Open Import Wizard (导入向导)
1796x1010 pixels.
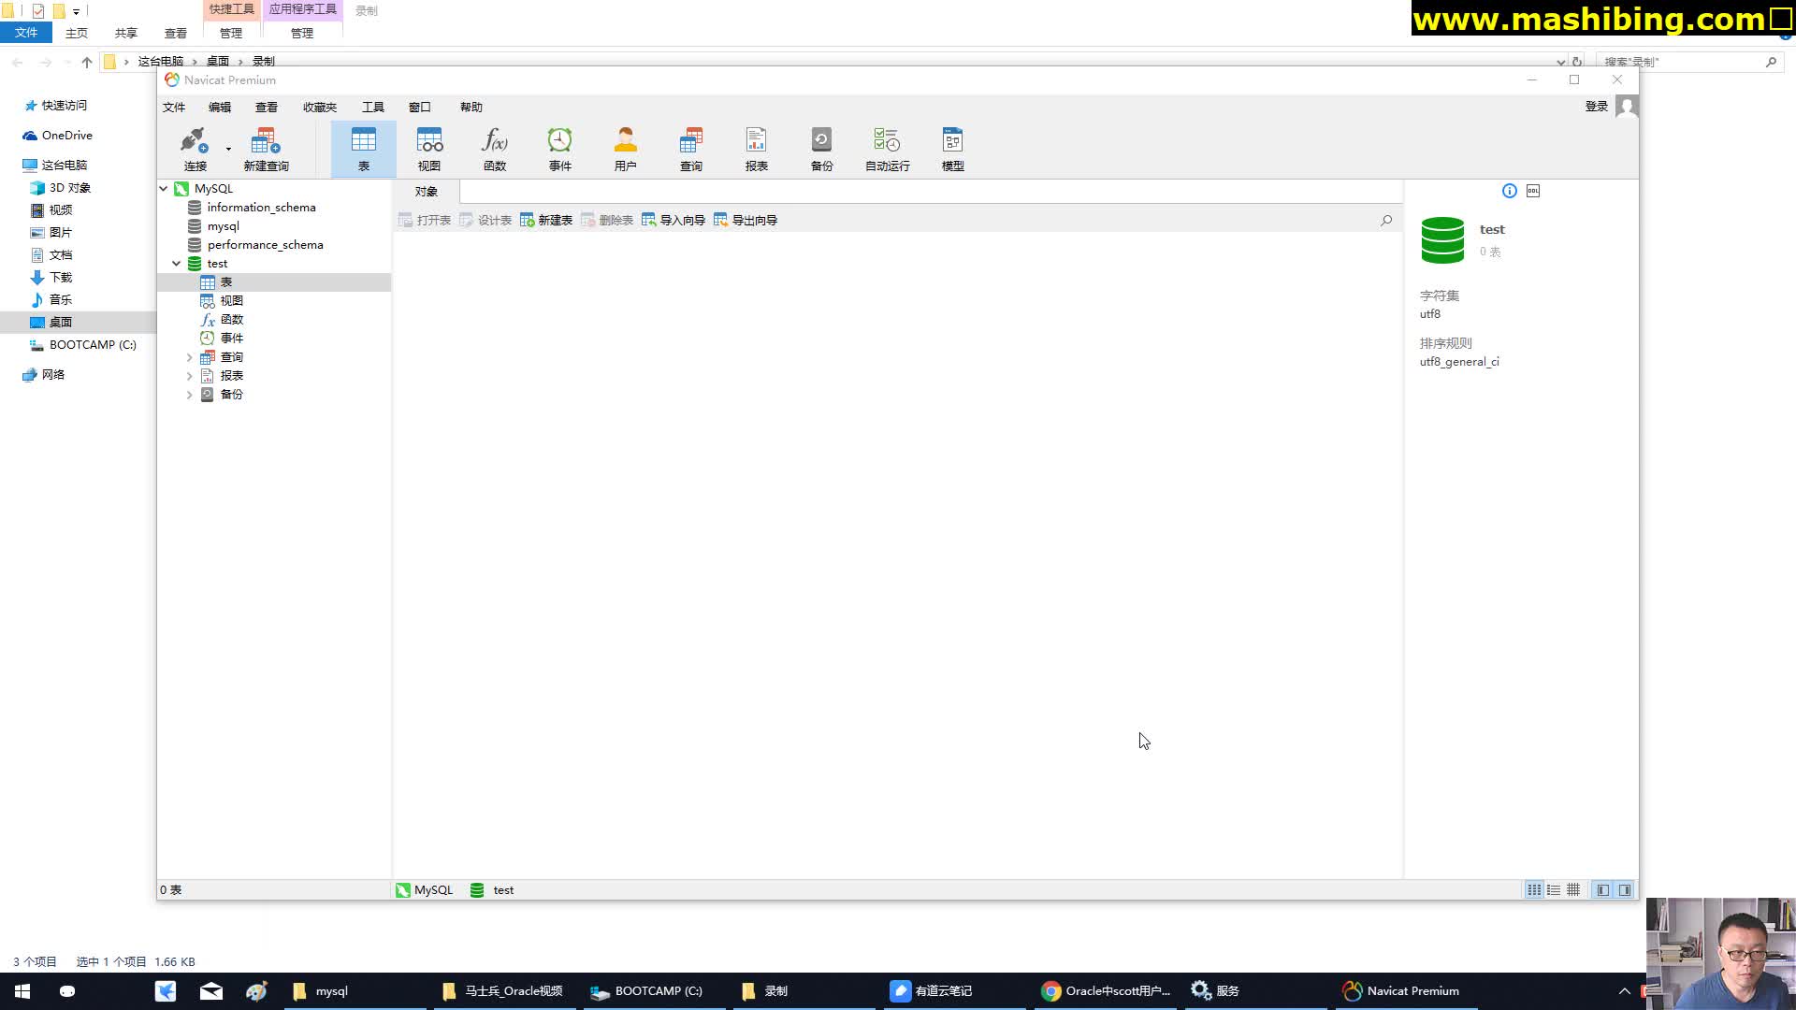tap(673, 221)
